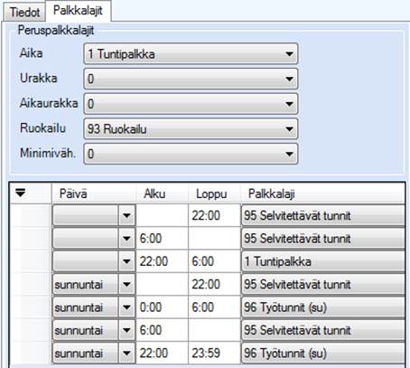Click the Loppu column header
The height and width of the screenshot is (368, 410).
pyautogui.click(x=214, y=193)
